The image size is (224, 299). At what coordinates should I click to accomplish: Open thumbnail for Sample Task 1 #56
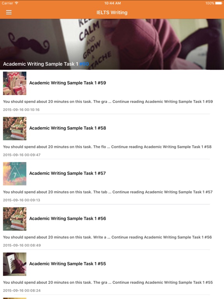[x=15, y=219]
